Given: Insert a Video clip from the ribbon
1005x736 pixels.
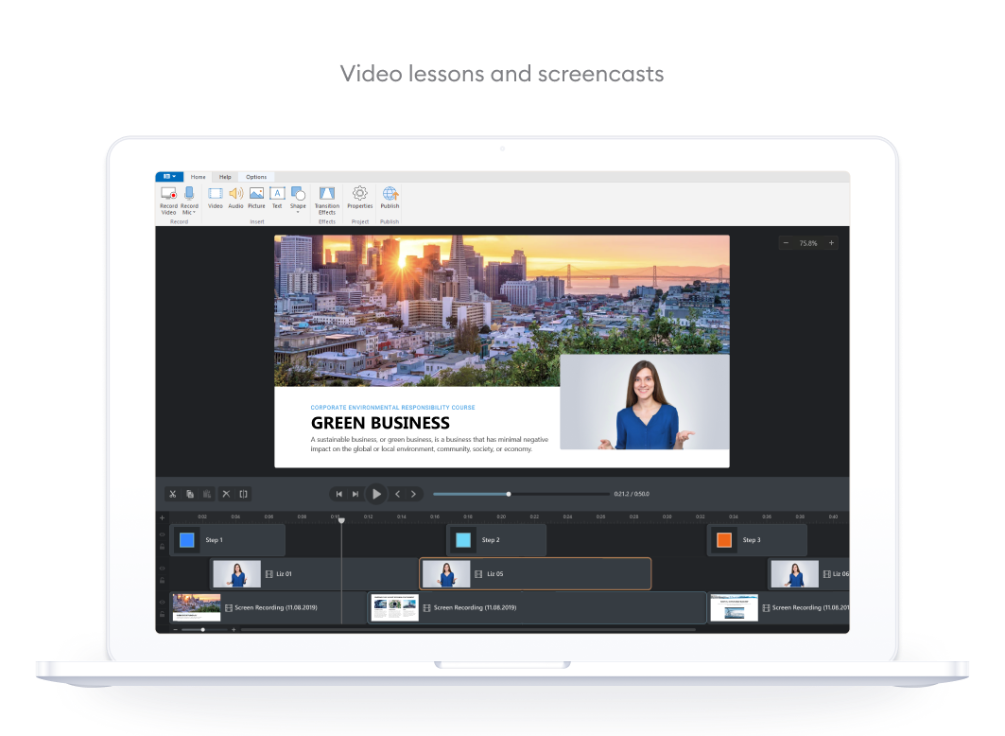Looking at the screenshot, I should (x=216, y=198).
